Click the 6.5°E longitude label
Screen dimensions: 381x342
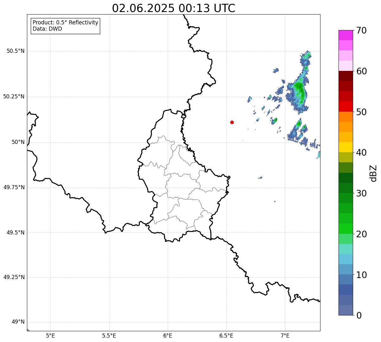(226, 336)
